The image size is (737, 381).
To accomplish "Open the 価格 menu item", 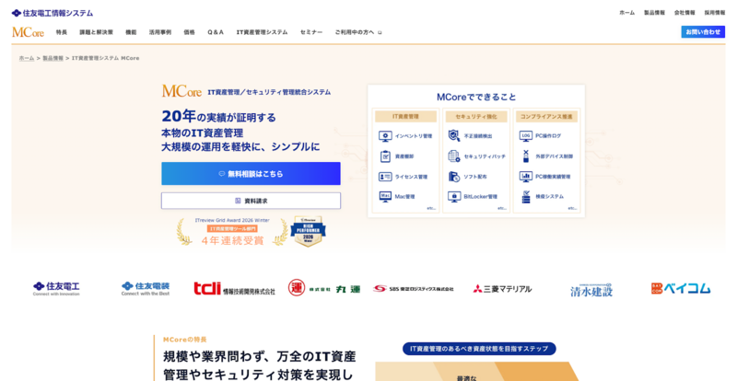I will click(x=190, y=32).
